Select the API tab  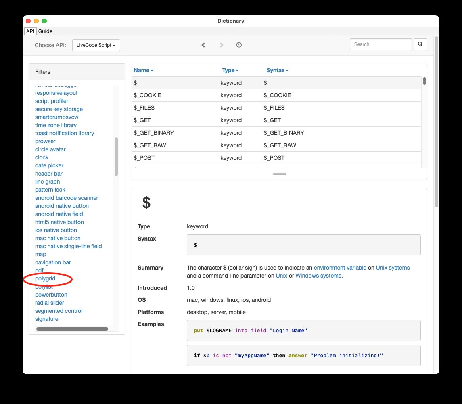30,31
